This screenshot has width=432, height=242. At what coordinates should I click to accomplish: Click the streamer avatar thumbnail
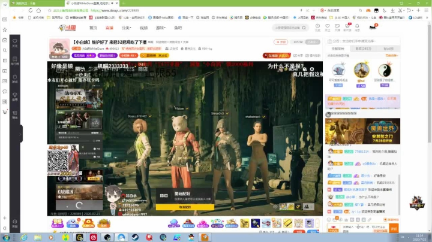[x=59, y=49]
